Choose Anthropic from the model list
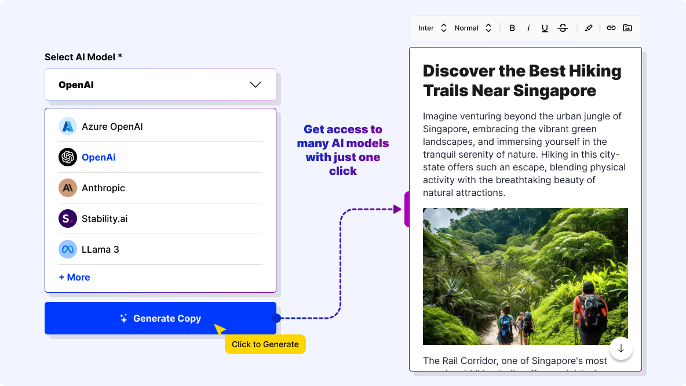 tap(103, 188)
